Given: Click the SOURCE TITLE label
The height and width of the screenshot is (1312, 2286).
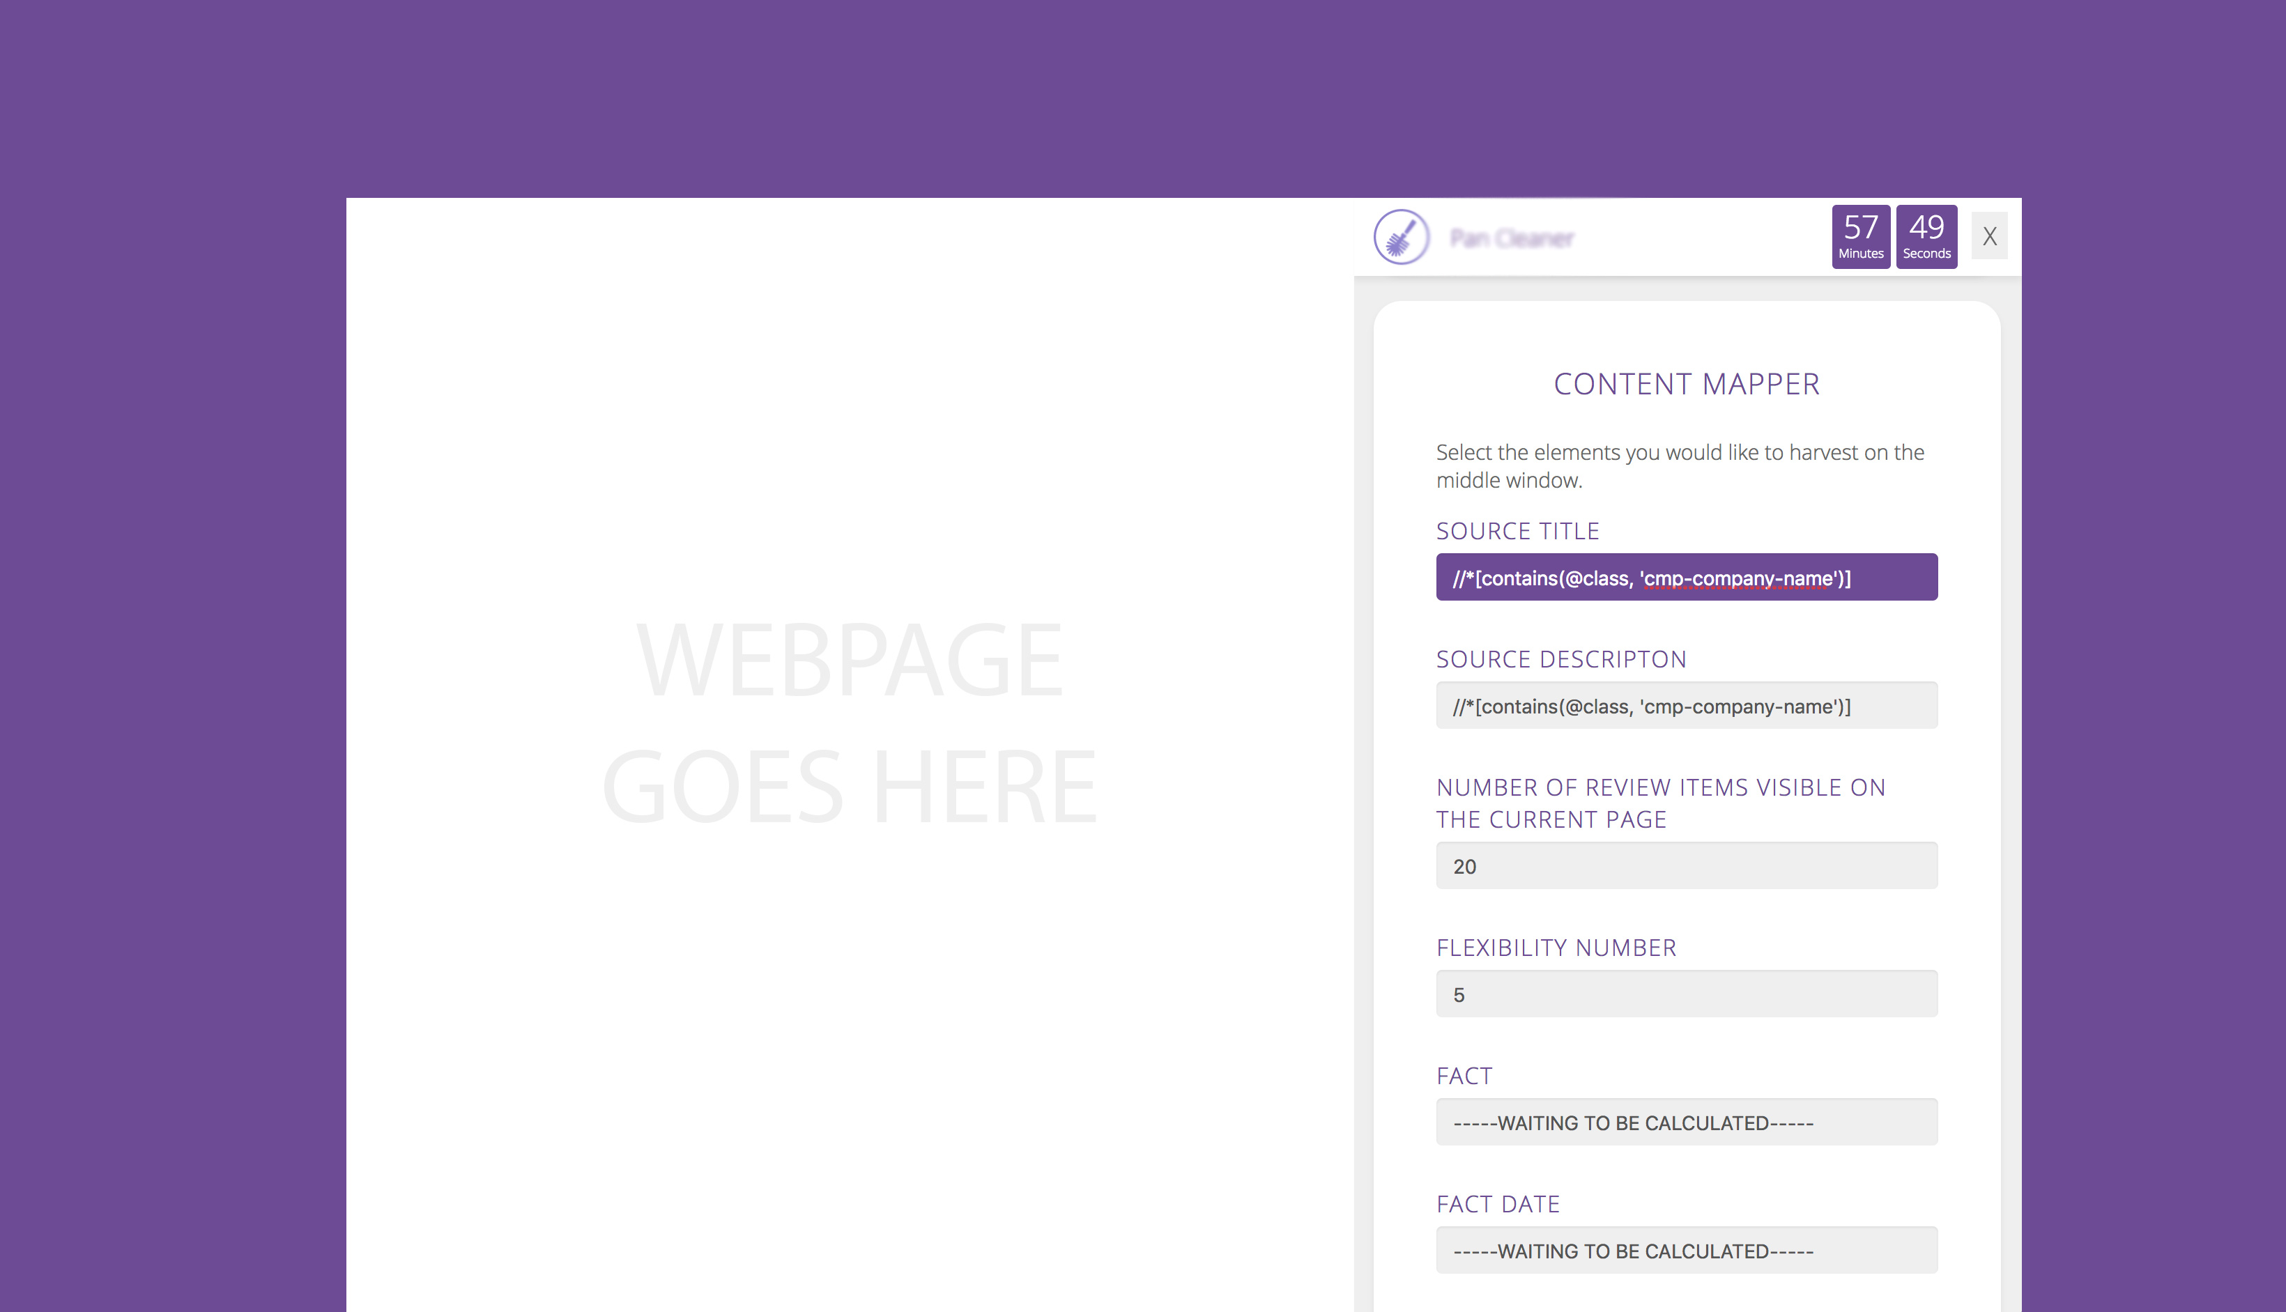Looking at the screenshot, I should coord(1517,532).
